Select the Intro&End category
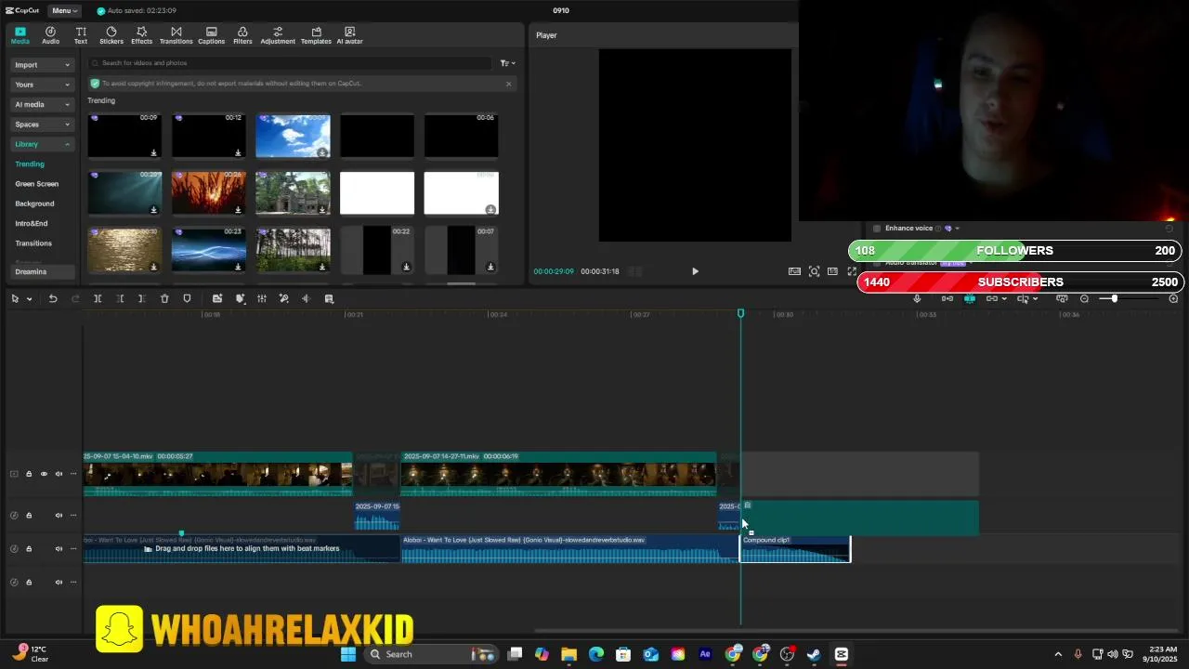The height and width of the screenshot is (669, 1189). click(x=31, y=223)
